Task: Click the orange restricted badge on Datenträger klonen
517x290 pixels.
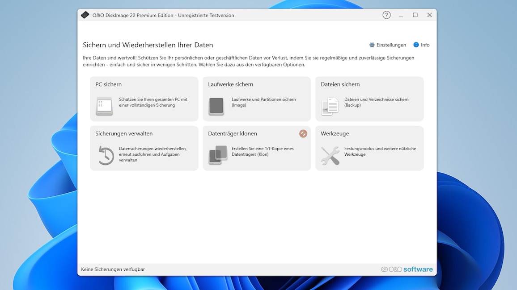Action: [x=303, y=133]
